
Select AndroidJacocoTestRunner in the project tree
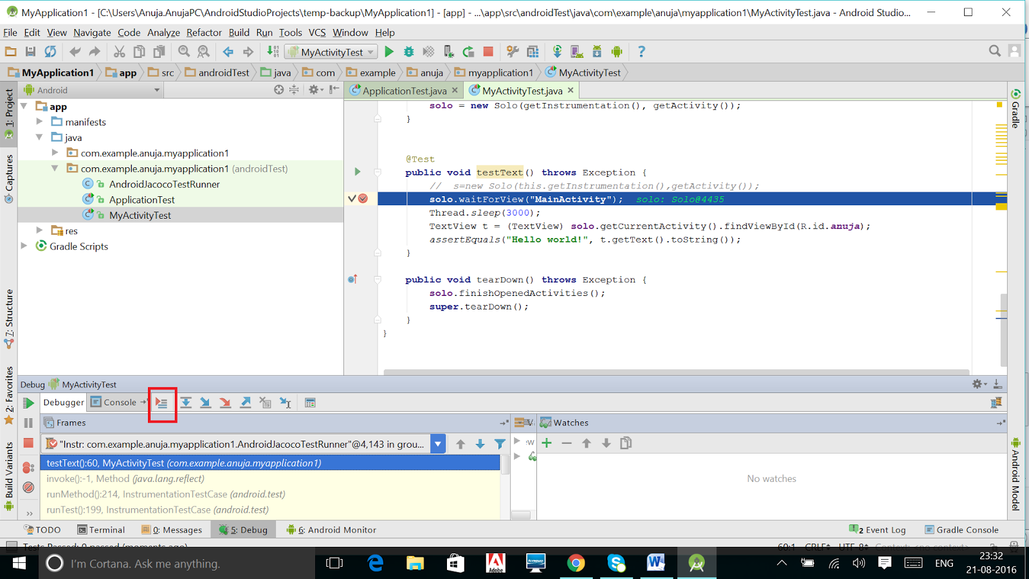164,184
